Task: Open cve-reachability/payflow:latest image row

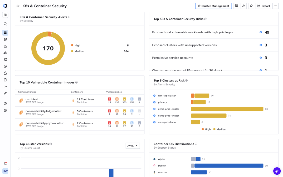Action: pyautogui.click(x=80, y=124)
